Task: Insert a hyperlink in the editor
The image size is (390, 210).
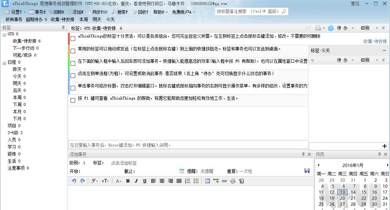Action: click(224, 181)
